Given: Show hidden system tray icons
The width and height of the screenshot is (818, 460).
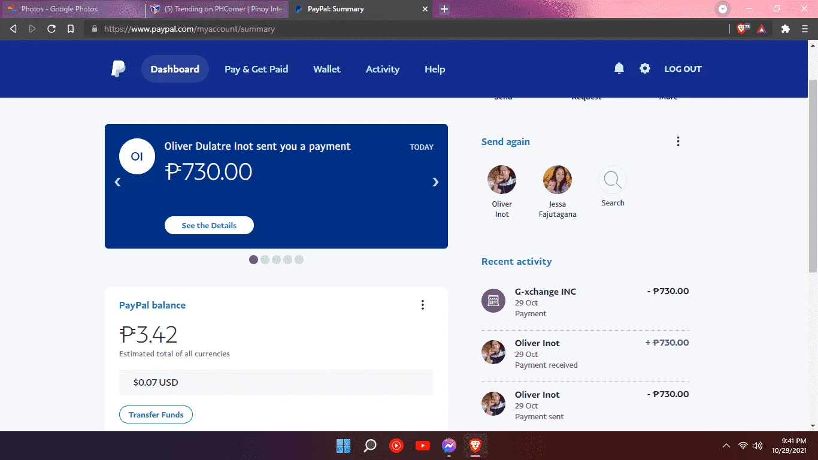Looking at the screenshot, I should [726, 446].
